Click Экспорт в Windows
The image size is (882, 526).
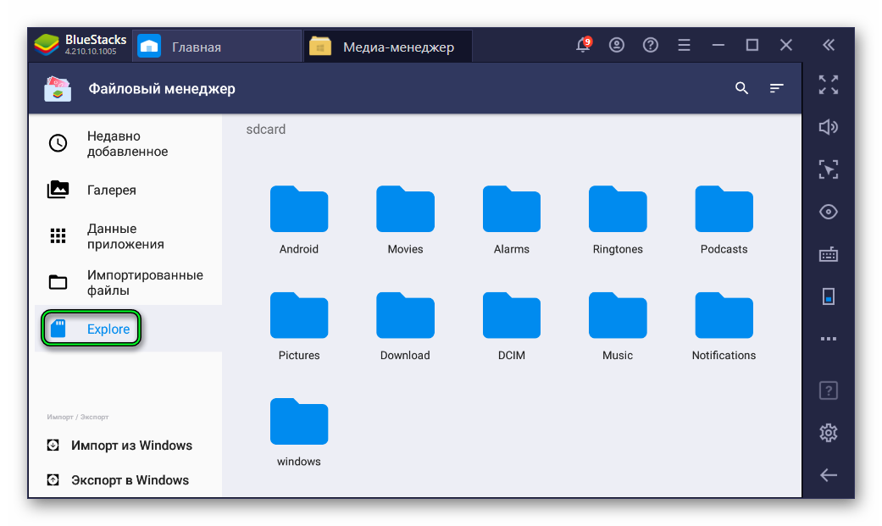130,480
